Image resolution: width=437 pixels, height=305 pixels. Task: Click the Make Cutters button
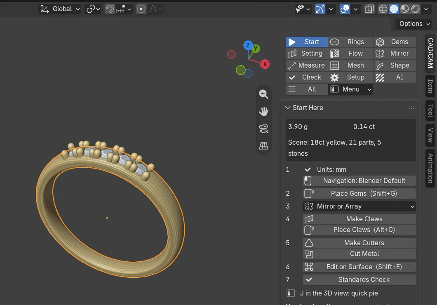(359, 243)
